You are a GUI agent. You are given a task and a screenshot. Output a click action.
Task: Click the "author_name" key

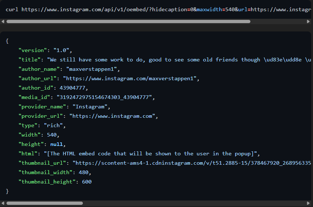point(39,69)
